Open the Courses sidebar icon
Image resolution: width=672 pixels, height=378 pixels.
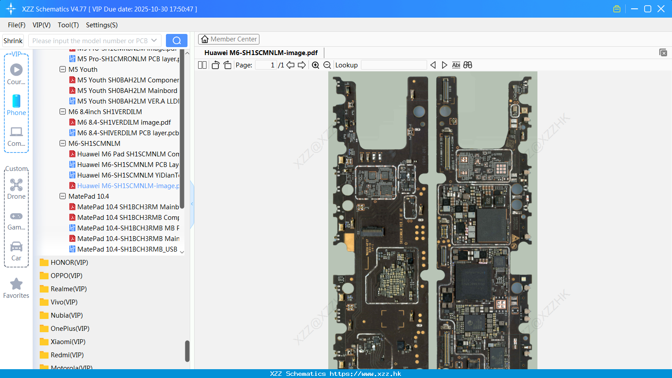point(16,74)
